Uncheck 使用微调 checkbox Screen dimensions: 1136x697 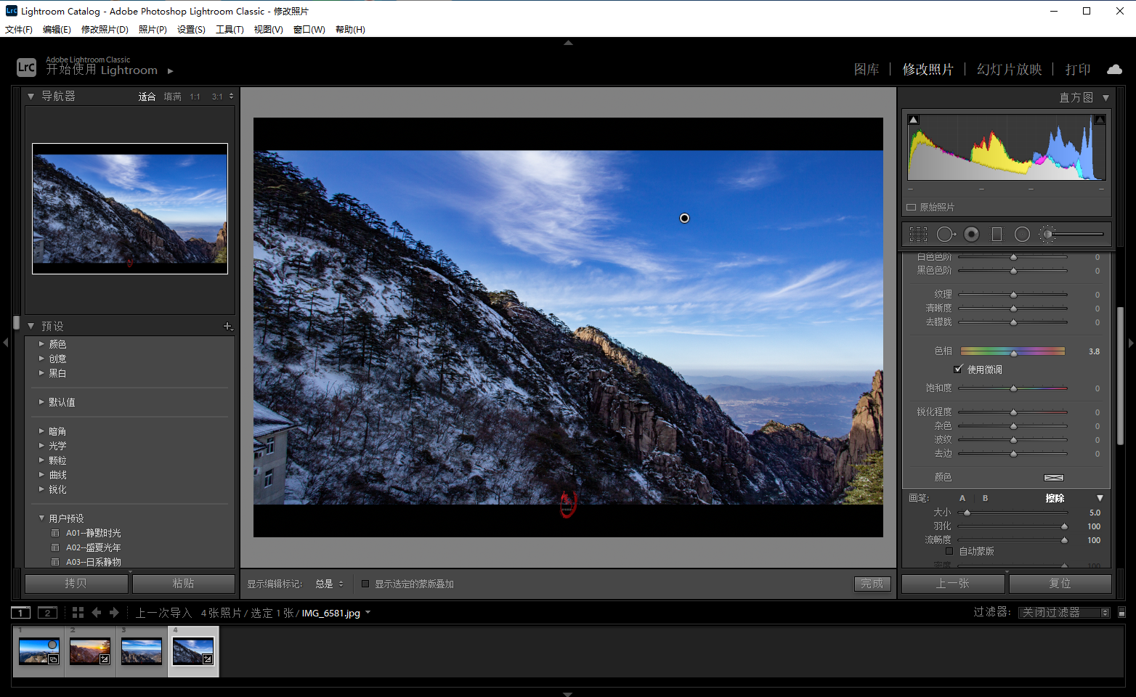click(958, 370)
